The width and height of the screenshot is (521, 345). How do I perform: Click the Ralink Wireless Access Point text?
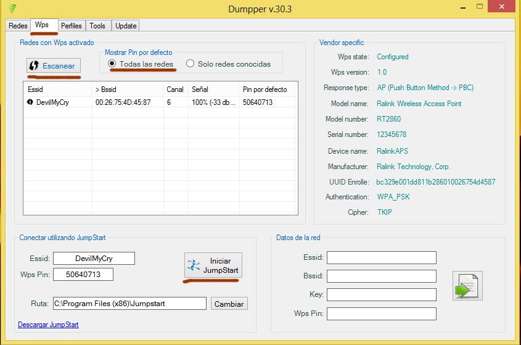(x=419, y=104)
